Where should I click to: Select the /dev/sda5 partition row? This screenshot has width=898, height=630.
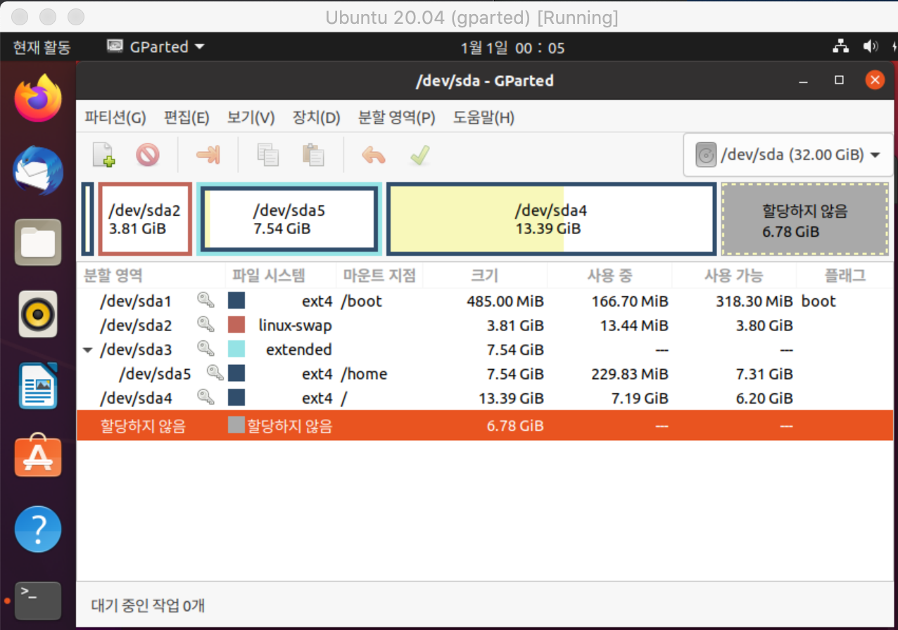tap(485, 373)
